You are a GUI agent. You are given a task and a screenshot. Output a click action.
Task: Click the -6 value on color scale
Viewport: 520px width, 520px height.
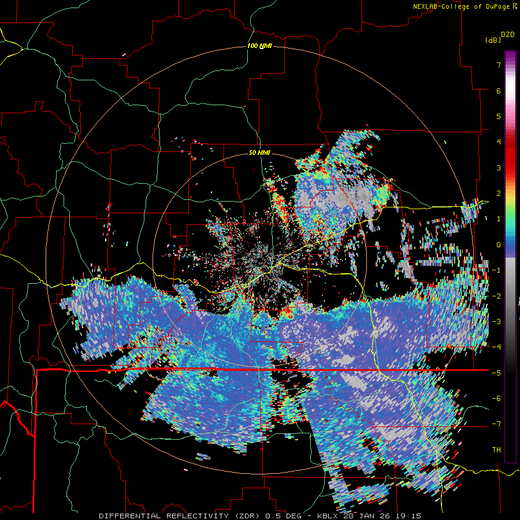(x=496, y=399)
